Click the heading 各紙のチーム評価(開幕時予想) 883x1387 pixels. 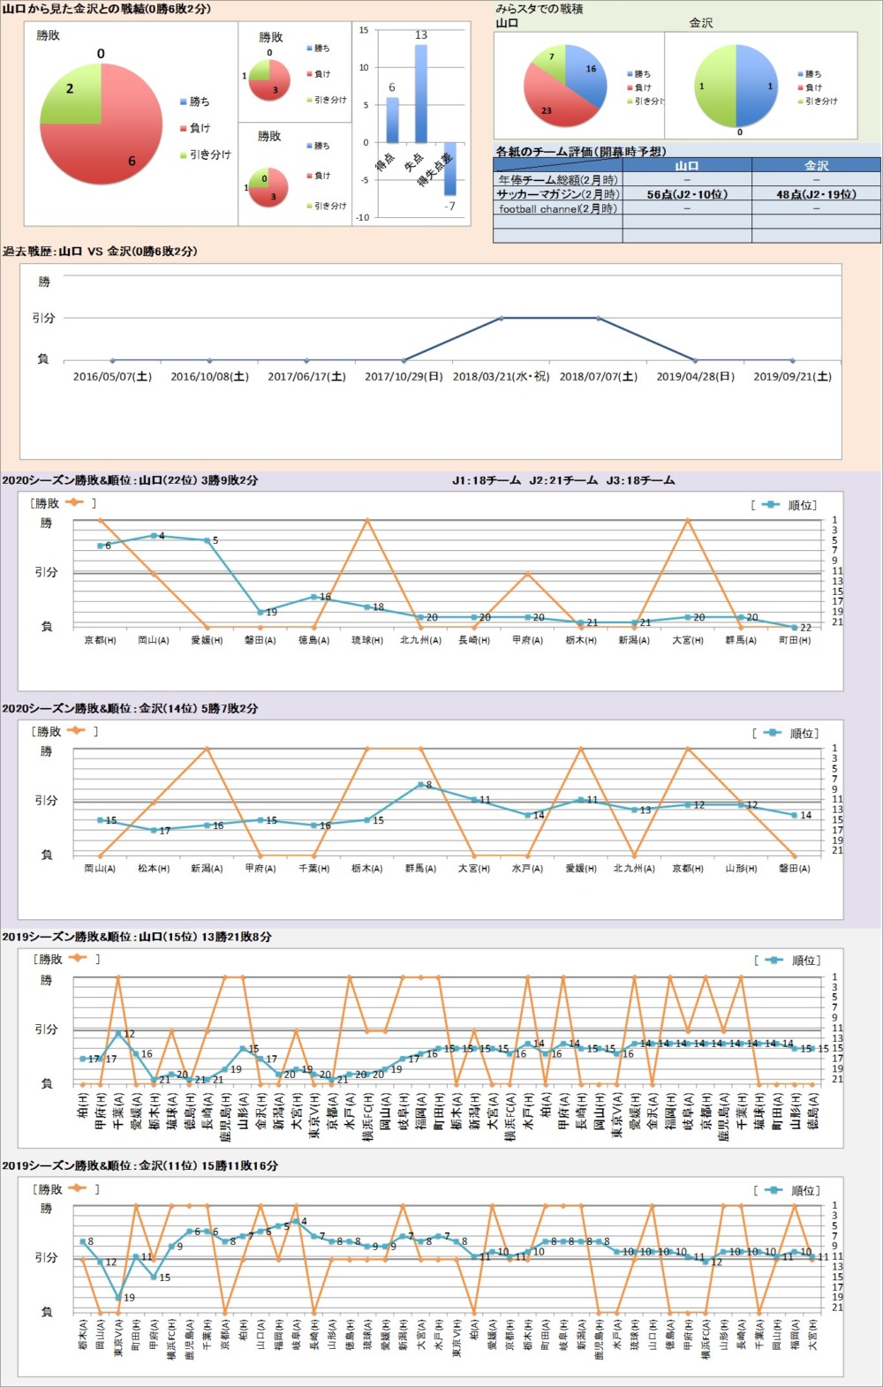581,152
